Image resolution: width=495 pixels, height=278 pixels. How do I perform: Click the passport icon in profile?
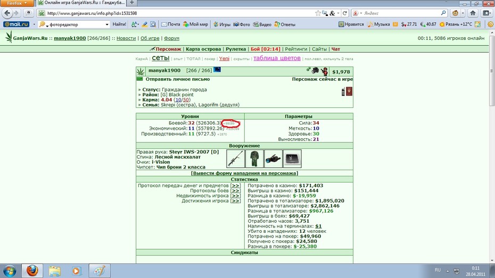tap(349, 91)
